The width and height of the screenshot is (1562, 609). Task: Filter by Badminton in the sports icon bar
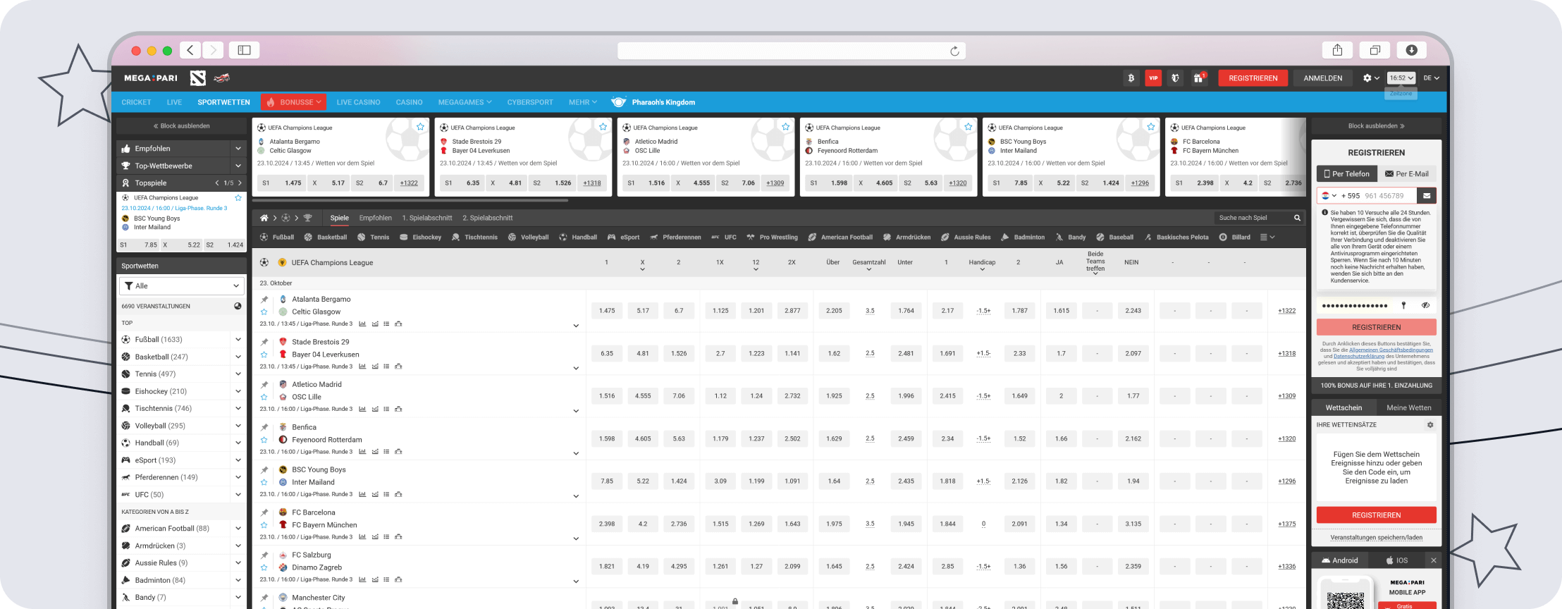[1023, 238]
